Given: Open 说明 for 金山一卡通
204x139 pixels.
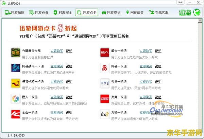Looking at the screenshot, I should [x=69, y=113].
